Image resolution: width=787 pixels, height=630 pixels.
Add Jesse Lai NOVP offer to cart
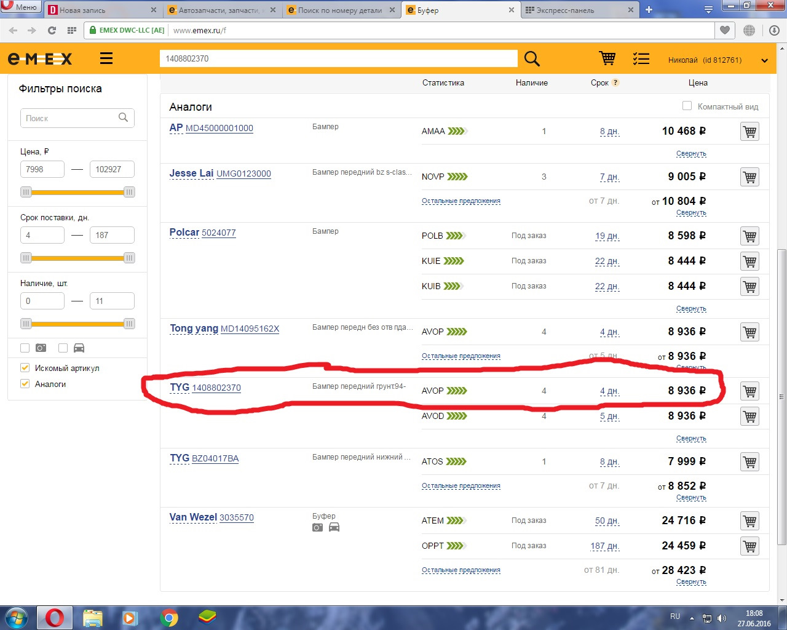[750, 177]
